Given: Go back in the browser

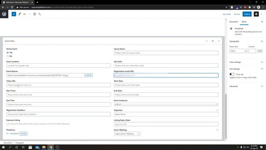Looking at the screenshot, I should pos(3,7).
